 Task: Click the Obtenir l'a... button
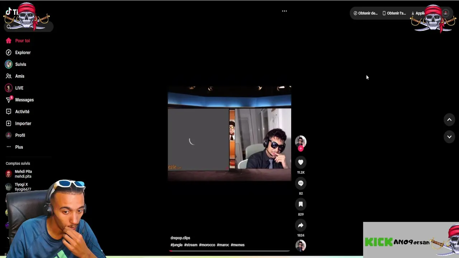(394, 13)
